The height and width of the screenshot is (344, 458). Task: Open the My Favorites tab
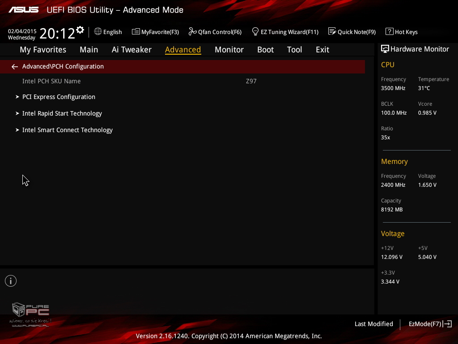pyautogui.click(x=43, y=50)
